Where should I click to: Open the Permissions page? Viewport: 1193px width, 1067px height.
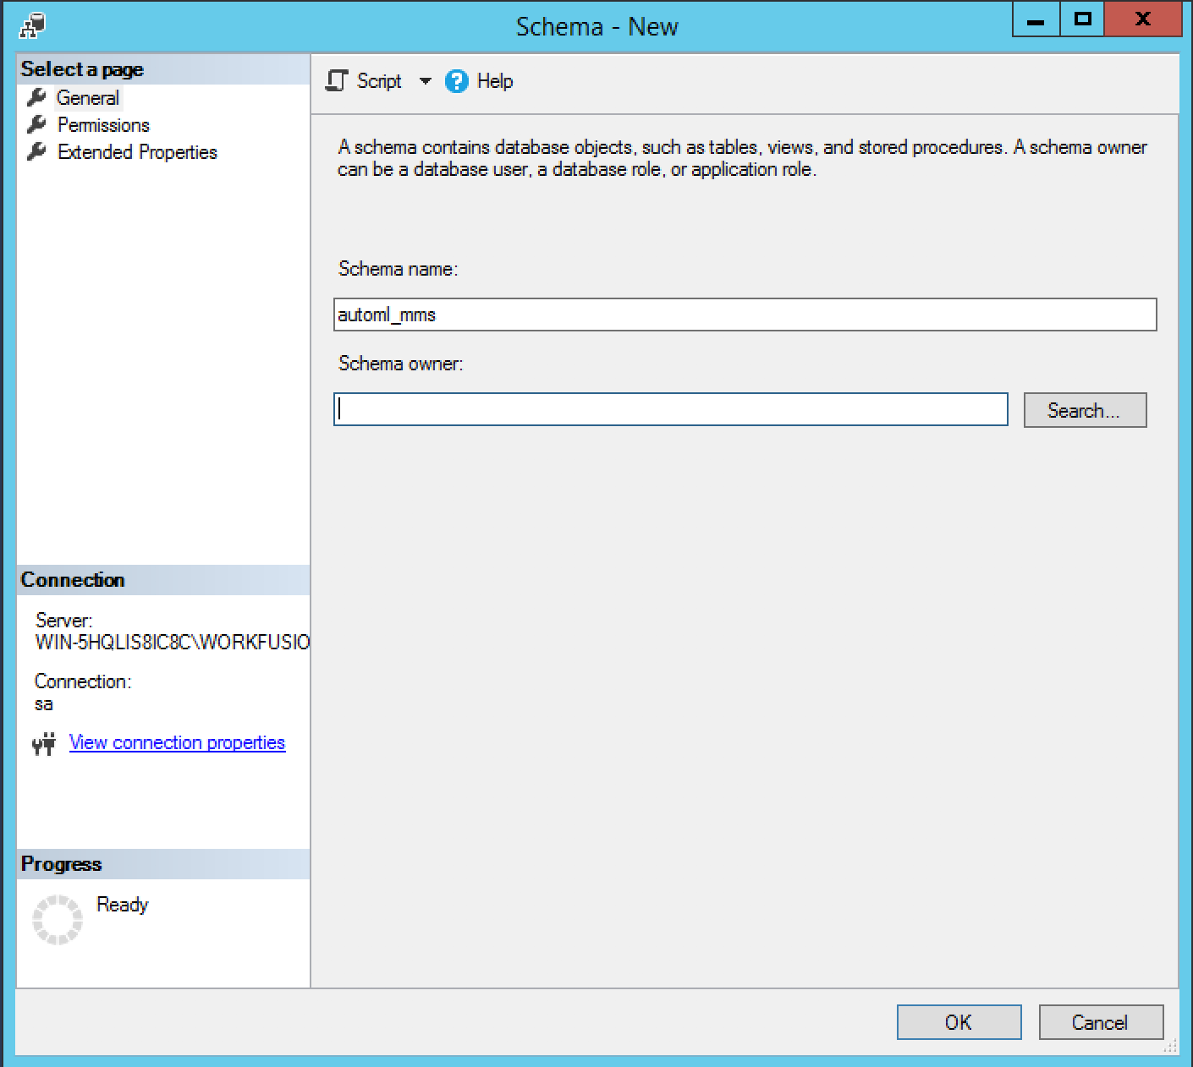point(103,125)
